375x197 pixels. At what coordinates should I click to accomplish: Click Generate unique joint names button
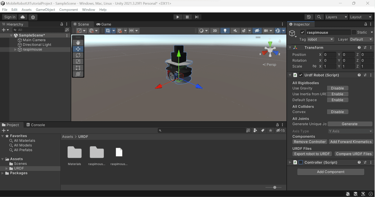pos(350,124)
